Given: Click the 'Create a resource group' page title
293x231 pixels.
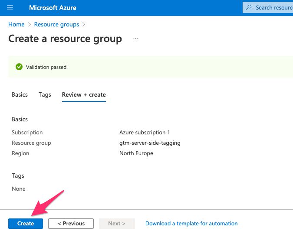Looking at the screenshot, I should (x=65, y=39).
